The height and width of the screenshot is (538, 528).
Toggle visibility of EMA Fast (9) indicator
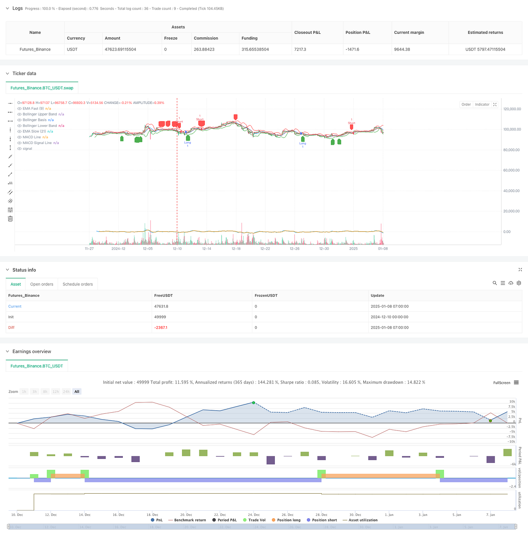pos(19,108)
